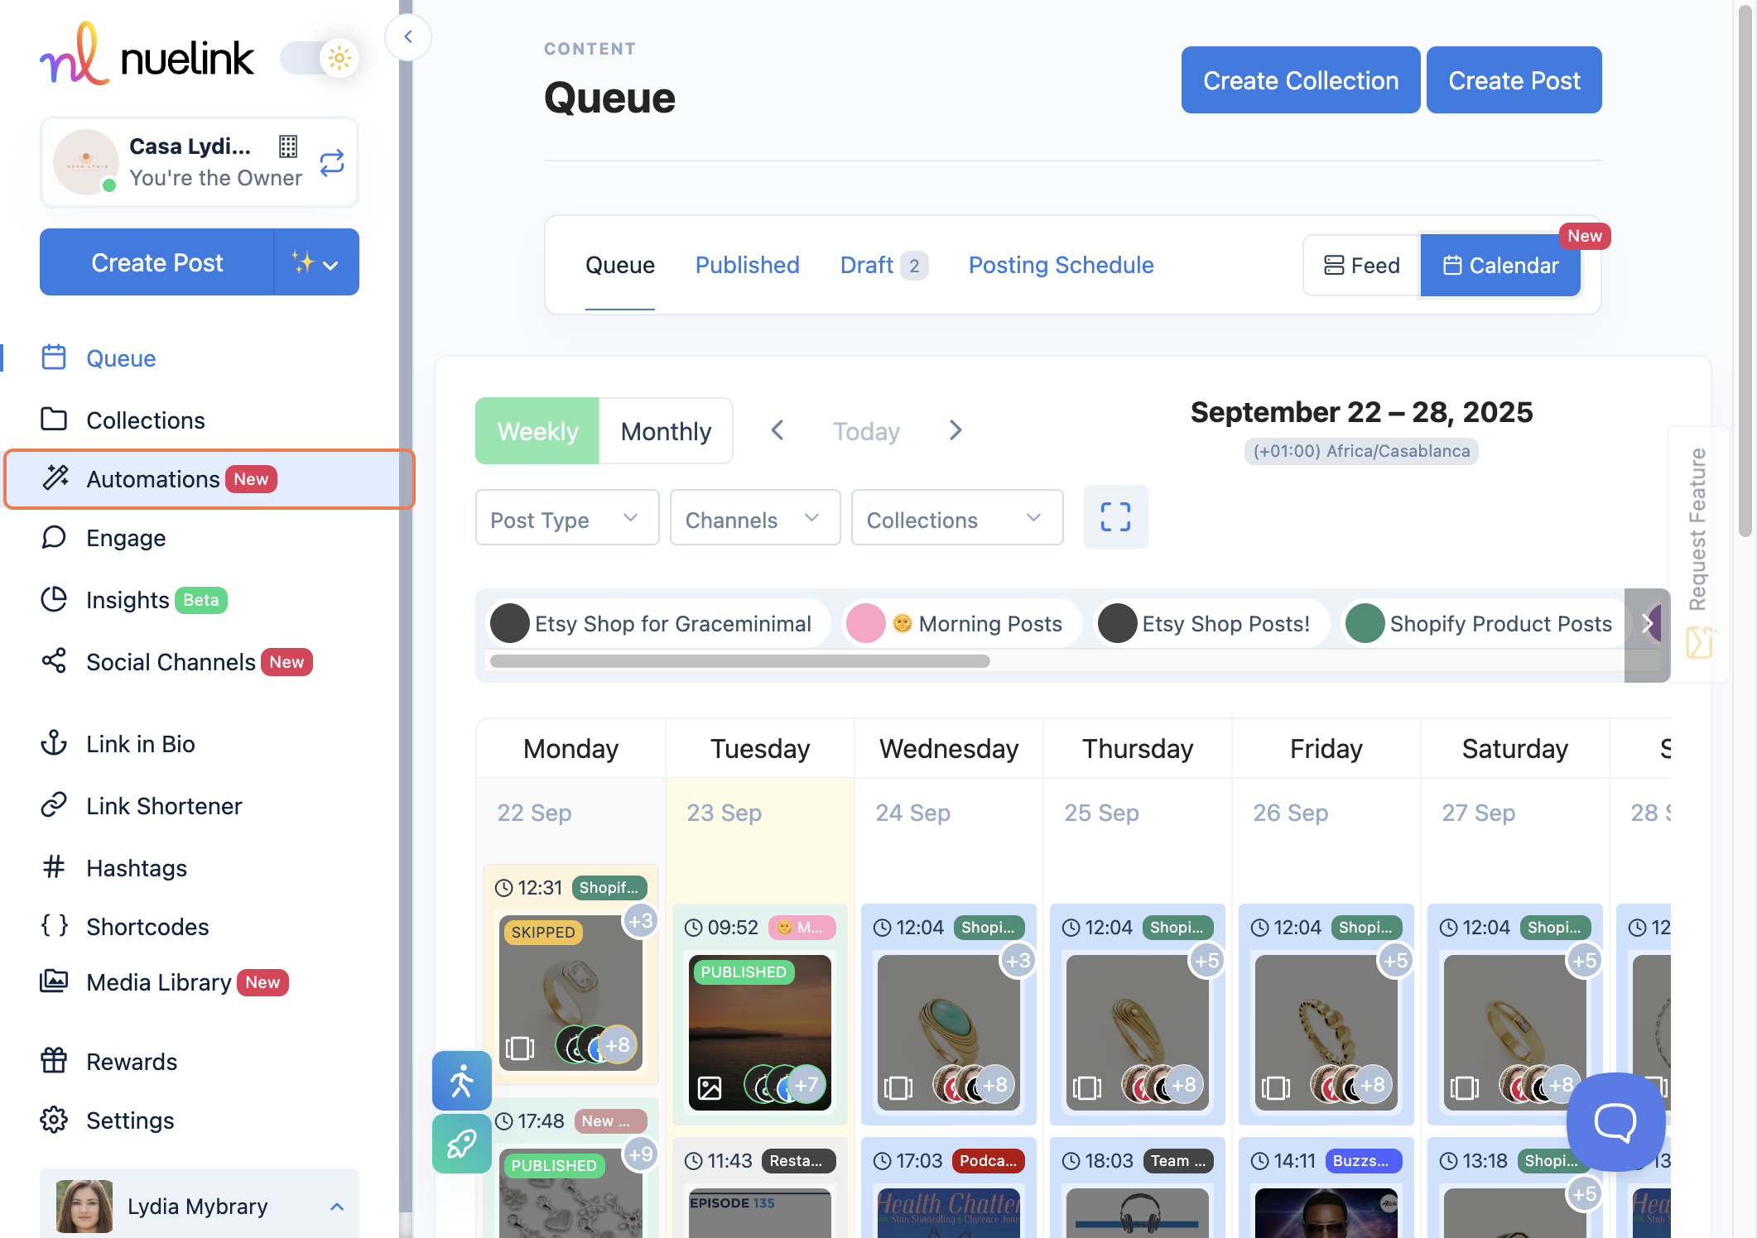Open the chat support bubble
The height and width of the screenshot is (1238, 1757).
coord(1615,1121)
